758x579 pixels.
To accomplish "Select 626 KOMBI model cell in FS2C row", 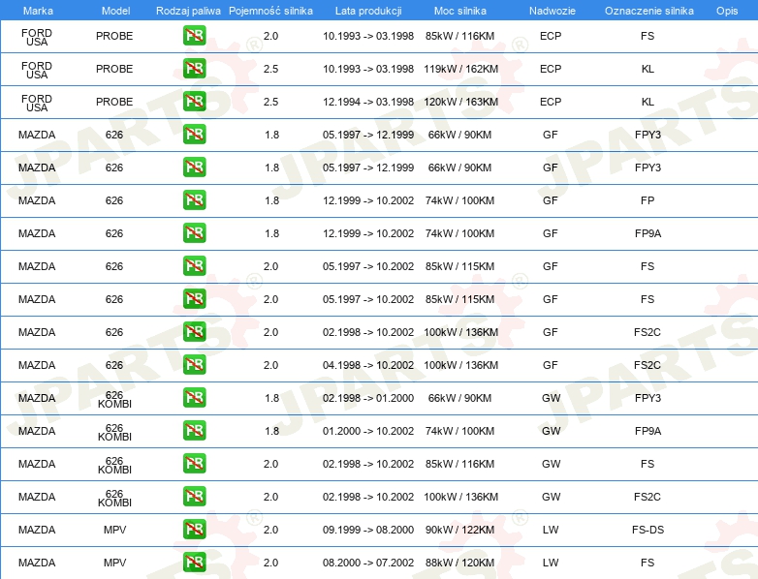I will pyautogui.click(x=114, y=498).
